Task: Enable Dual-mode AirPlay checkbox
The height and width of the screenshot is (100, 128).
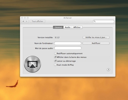Action: (55, 65)
